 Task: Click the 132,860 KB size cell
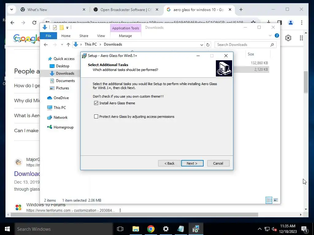(x=259, y=63)
